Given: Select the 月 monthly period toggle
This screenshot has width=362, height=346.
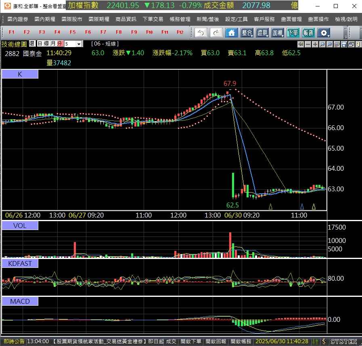Looking at the screenshot, I should coord(53,44).
